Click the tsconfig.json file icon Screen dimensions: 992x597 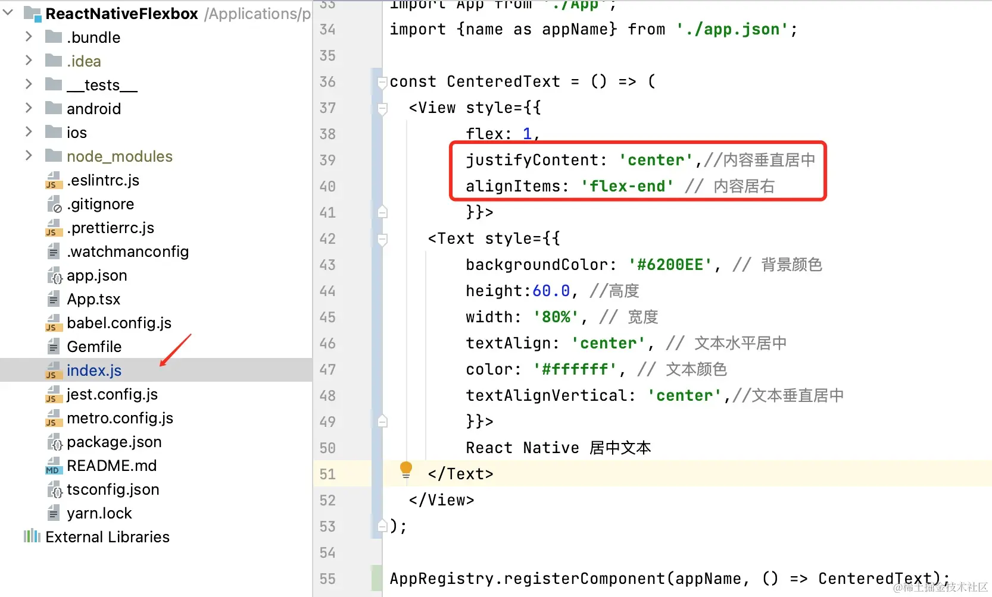(x=54, y=489)
